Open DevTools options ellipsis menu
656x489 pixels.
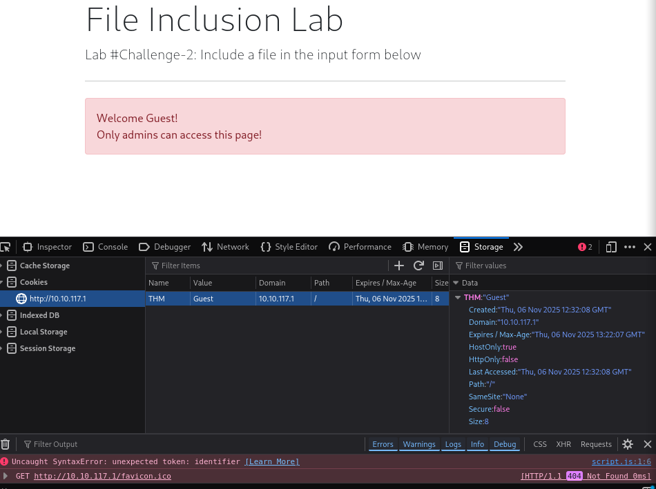pyautogui.click(x=630, y=247)
